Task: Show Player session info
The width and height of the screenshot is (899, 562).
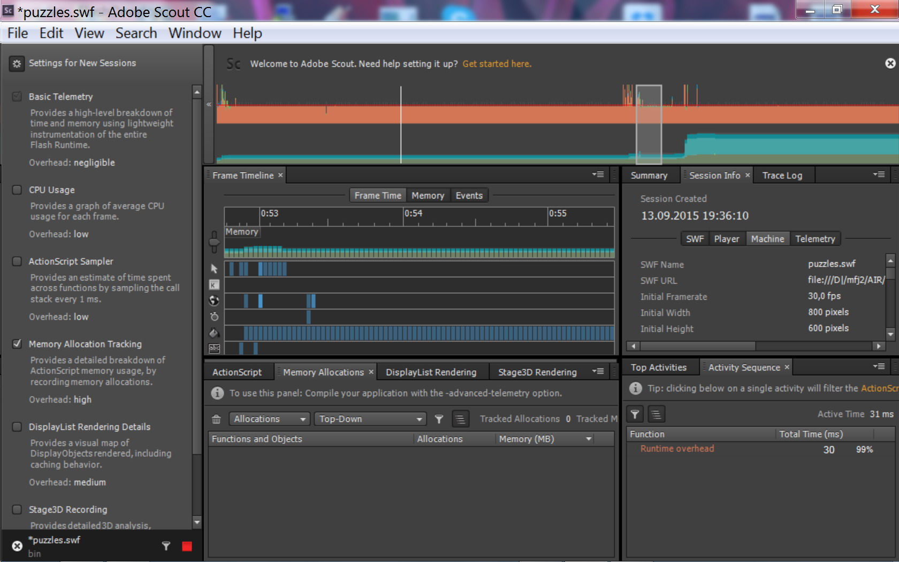Action: click(727, 239)
